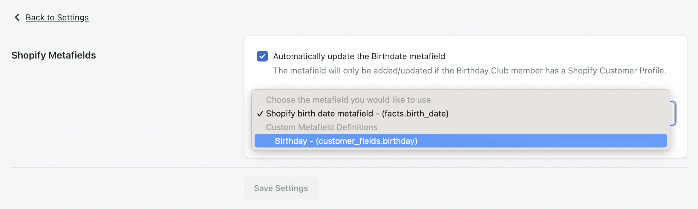
Task: Click the "(customer_fields.birthday)" key in the highlighted option
Action: (366, 141)
